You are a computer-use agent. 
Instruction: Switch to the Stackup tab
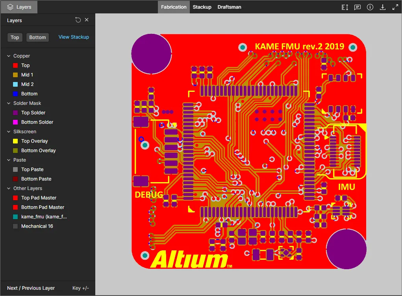tap(202, 7)
